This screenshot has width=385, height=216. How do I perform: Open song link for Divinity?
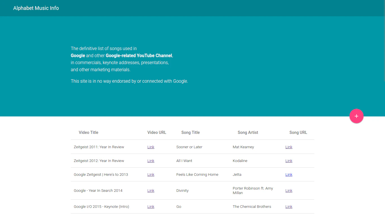(289, 190)
